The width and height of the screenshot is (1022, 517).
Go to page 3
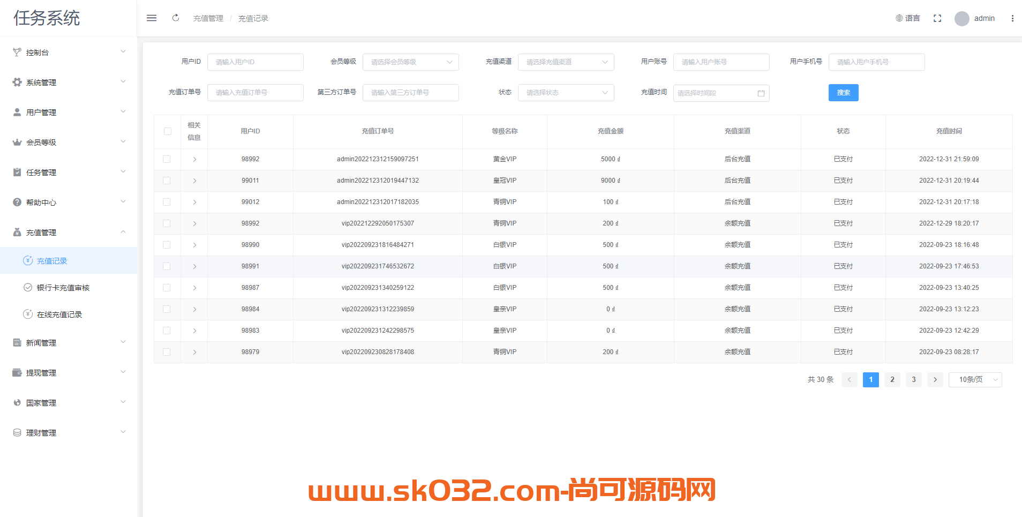pos(914,380)
